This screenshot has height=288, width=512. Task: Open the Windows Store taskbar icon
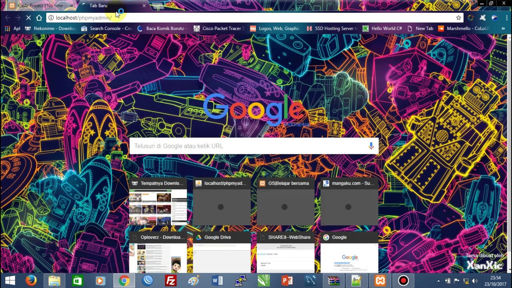pos(77,280)
